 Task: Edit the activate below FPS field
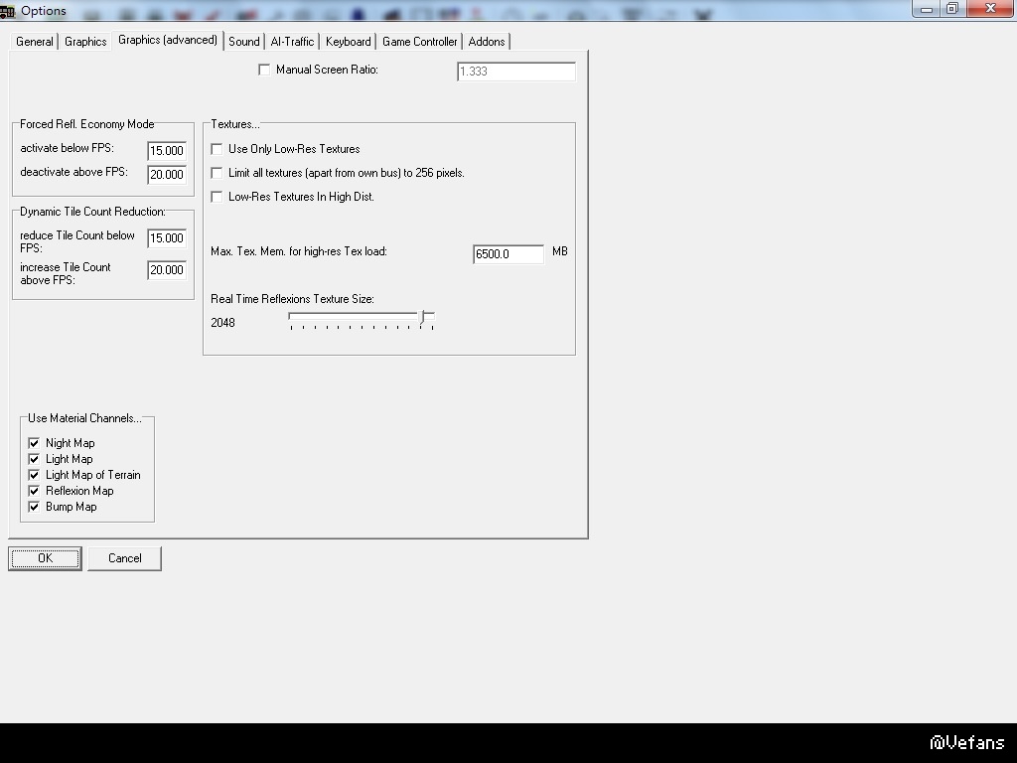(x=167, y=151)
